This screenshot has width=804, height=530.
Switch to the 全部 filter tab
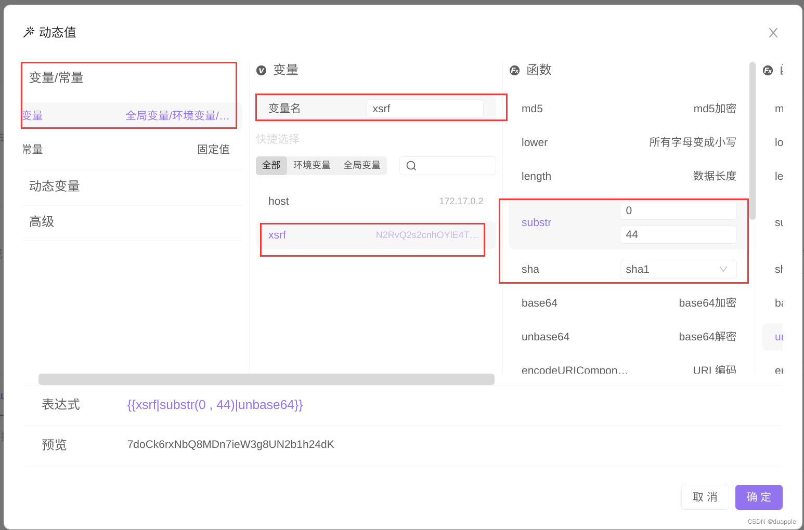point(271,165)
